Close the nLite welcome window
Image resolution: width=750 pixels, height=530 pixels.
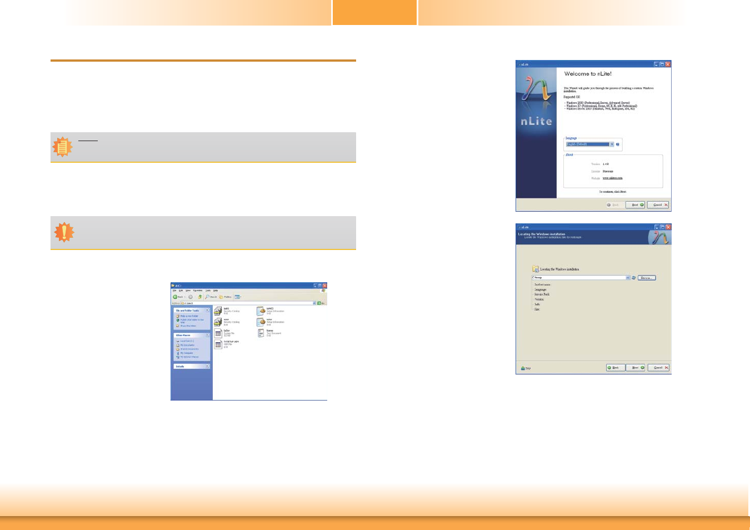point(668,64)
